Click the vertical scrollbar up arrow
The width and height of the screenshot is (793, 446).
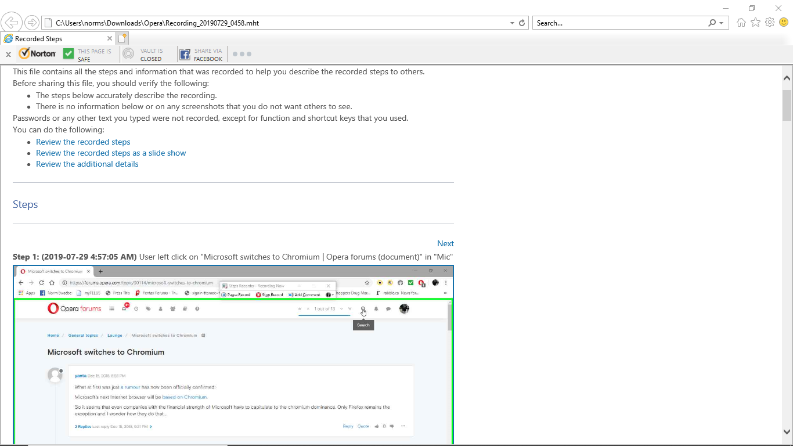click(787, 78)
